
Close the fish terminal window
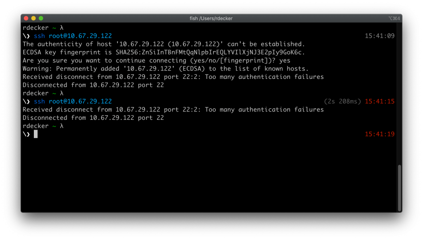click(26, 18)
